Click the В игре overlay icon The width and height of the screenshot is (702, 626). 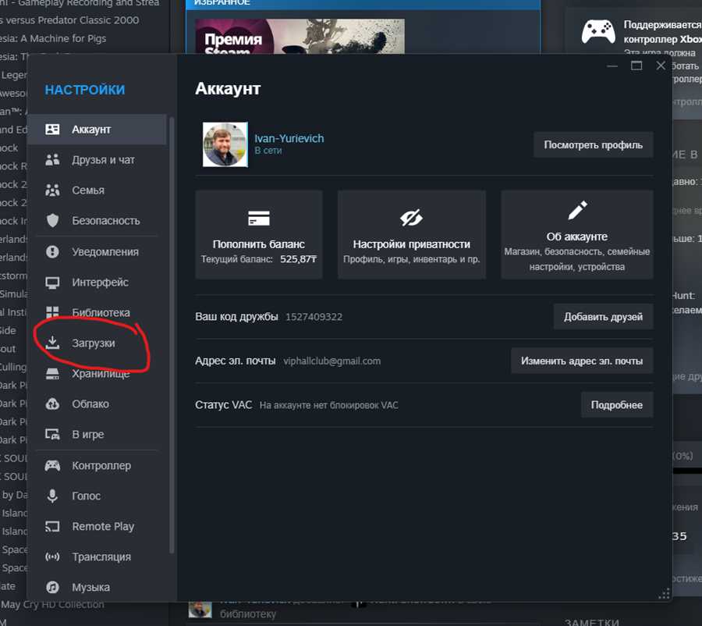(x=52, y=434)
